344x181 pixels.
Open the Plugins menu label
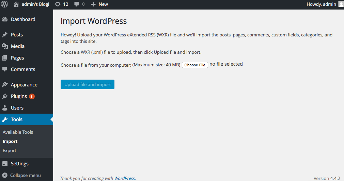click(19, 96)
